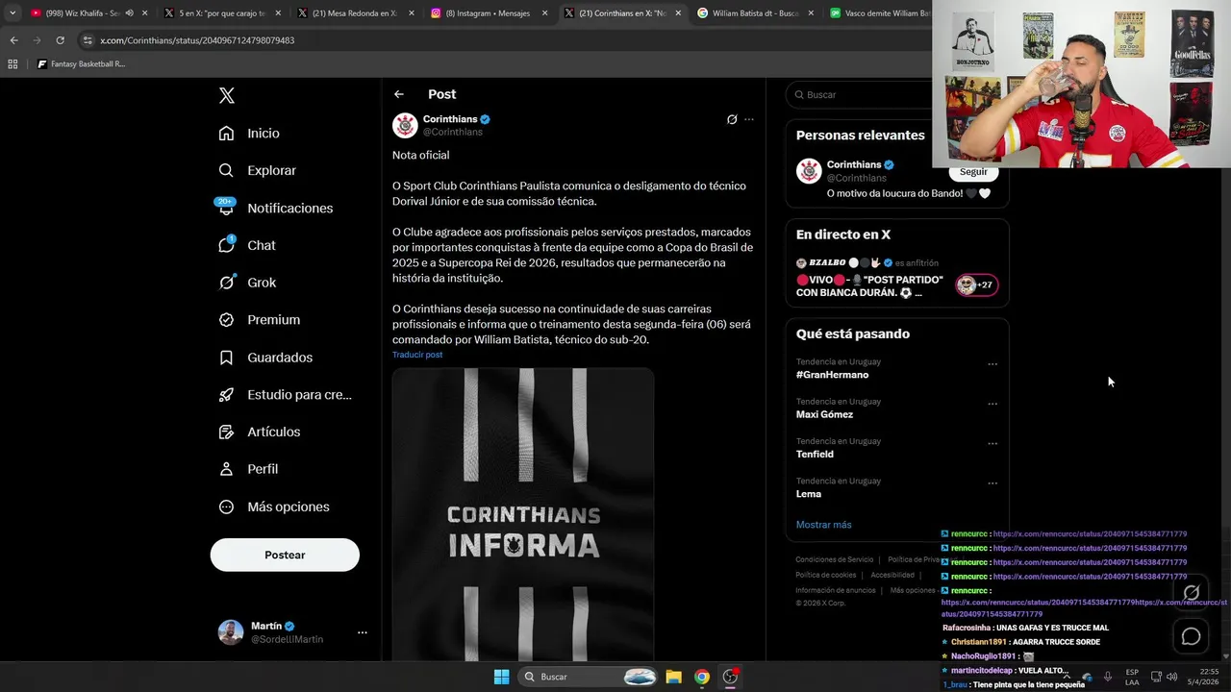Click the taskbar volume icon

point(1171,677)
